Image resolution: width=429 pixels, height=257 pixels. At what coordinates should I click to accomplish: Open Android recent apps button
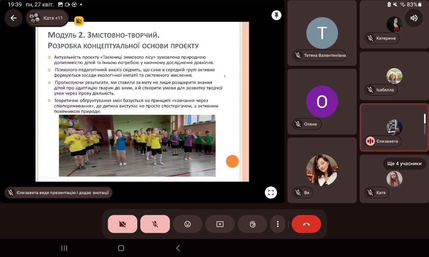64,248
